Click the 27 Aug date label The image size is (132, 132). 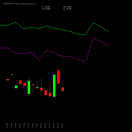tap(62, 125)
